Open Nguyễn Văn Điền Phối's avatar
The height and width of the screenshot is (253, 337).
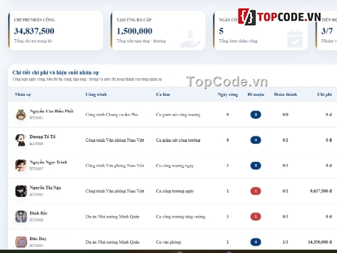21,115
